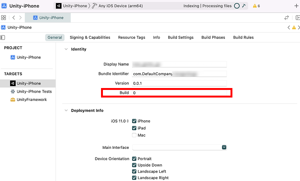Viewport: 300px width, 181px height.
Task: Click the swap editor arrows icon
Action: coord(286,18)
